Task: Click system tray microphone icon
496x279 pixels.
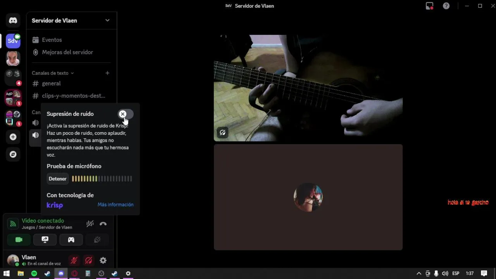Action: point(436,274)
